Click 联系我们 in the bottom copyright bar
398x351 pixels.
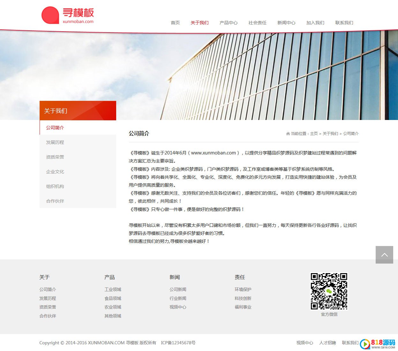[x=350, y=343]
